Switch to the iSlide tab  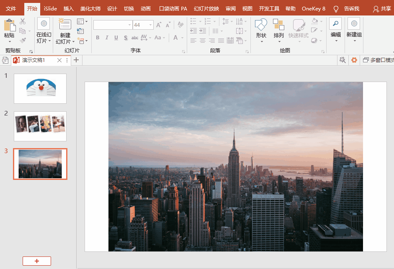tap(50, 9)
